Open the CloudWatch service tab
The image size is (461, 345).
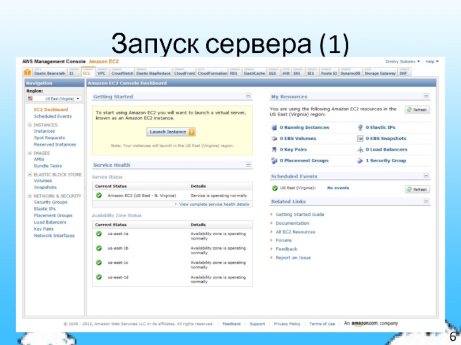pyautogui.click(x=122, y=72)
